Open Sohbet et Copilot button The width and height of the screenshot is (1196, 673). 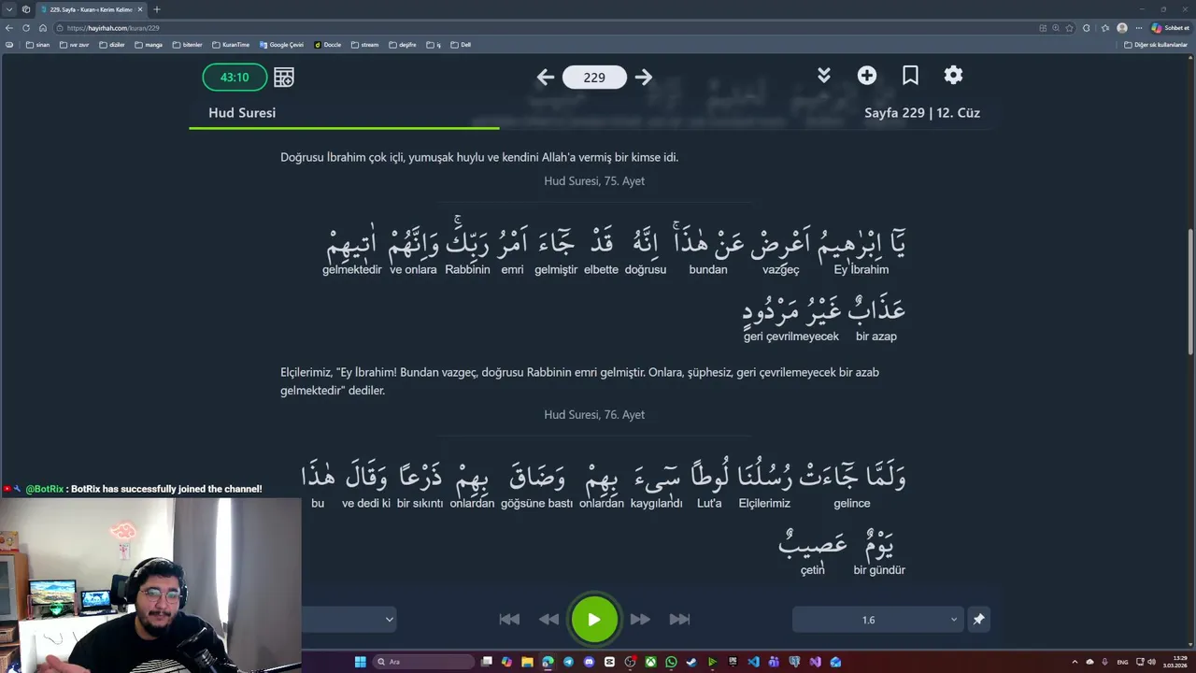click(x=1170, y=28)
